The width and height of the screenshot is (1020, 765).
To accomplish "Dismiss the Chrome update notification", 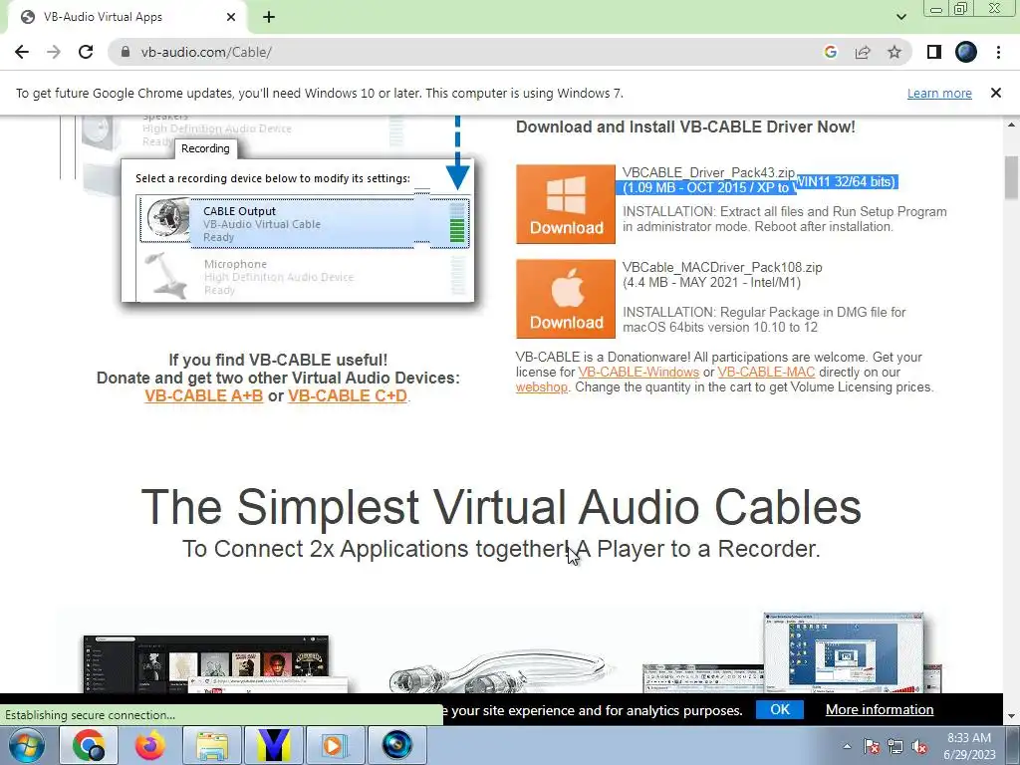I will pos(995,93).
